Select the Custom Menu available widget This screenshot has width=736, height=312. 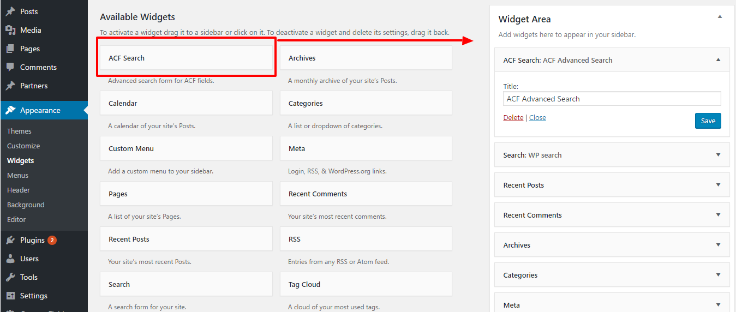(186, 148)
